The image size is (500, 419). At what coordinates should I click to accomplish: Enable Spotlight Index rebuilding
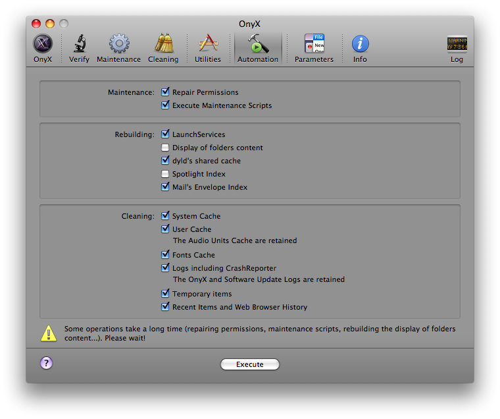click(x=165, y=174)
